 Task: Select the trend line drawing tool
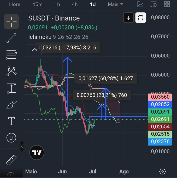[11, 38]
